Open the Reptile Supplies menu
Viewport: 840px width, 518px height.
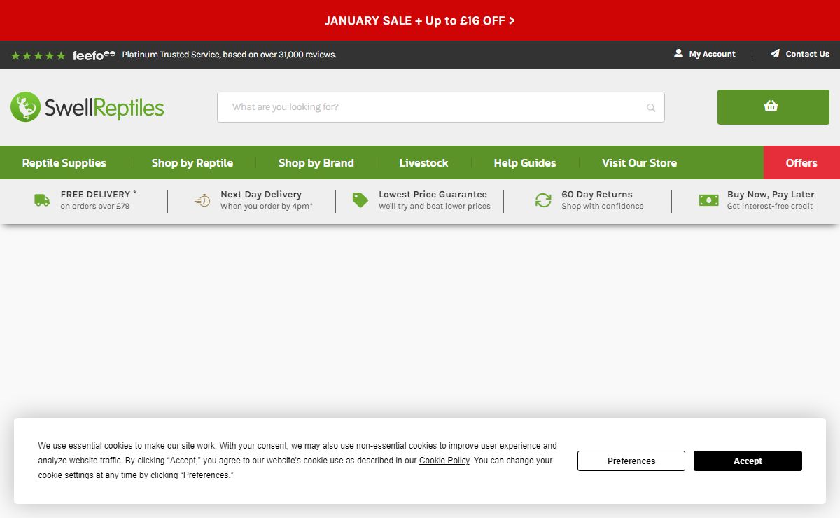(x=64, y=162)
